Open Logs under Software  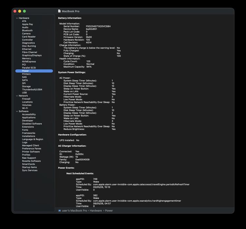click(x=25, y=143)
